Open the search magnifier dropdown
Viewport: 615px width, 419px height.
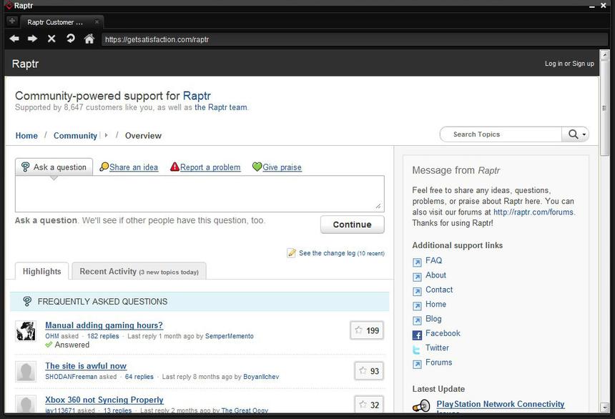tap(576, 134)
